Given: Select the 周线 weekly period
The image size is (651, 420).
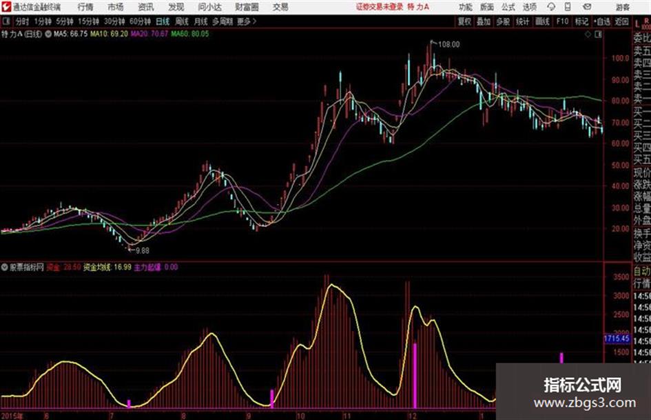Looking at the screenshot, I should click(182, 21).
